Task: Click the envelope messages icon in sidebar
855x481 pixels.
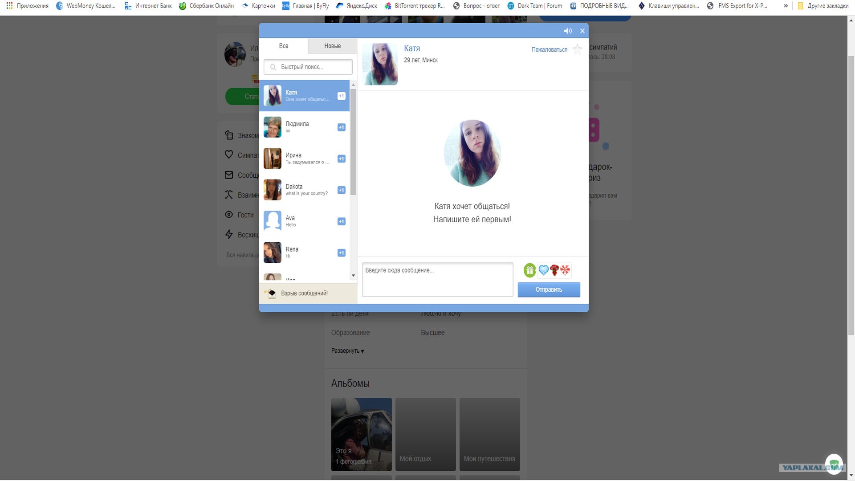Action: 229,175
